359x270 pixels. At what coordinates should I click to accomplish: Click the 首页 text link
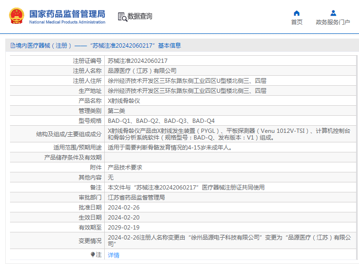(297, 22)
